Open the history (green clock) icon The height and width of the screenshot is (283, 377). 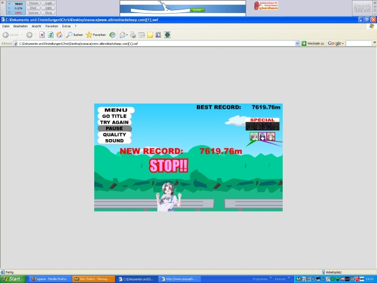pyautogui.click(x=113, y=35)
